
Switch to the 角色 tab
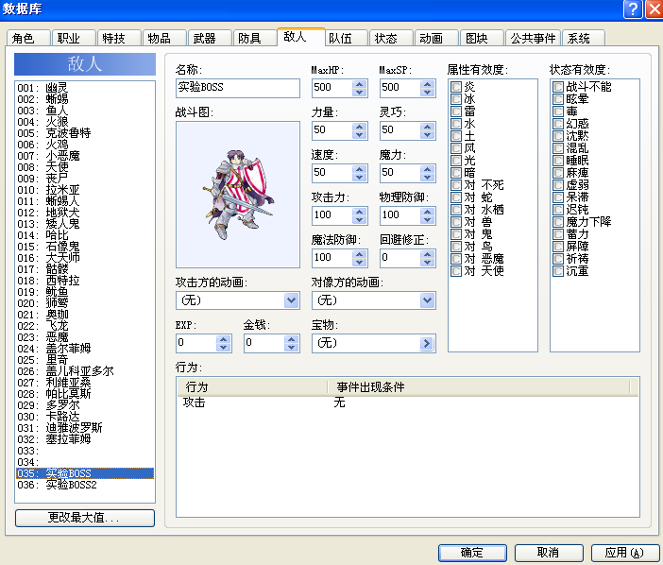pyautogui.click(x=28, y=38)
